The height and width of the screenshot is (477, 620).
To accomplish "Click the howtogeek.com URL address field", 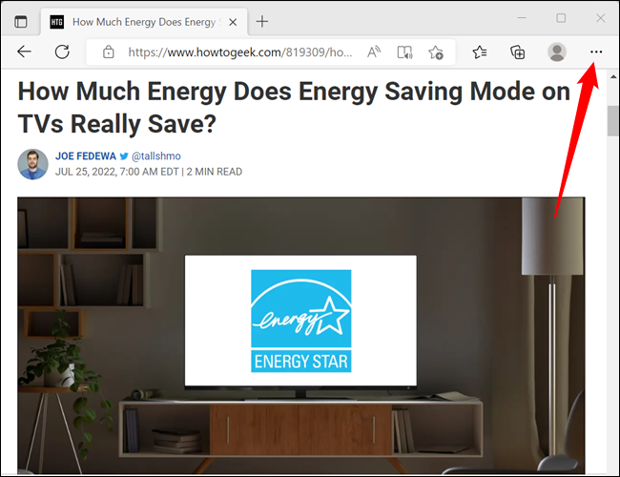I will pos(240,52).
